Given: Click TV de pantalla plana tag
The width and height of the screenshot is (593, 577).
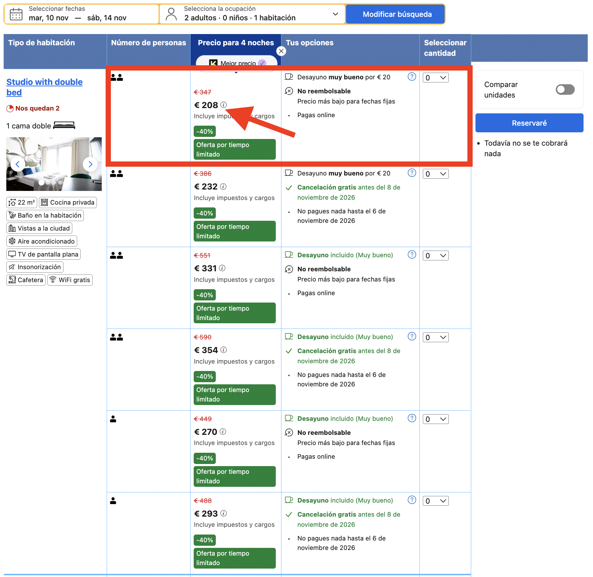Looking at the screenshot, I should 44,254.
